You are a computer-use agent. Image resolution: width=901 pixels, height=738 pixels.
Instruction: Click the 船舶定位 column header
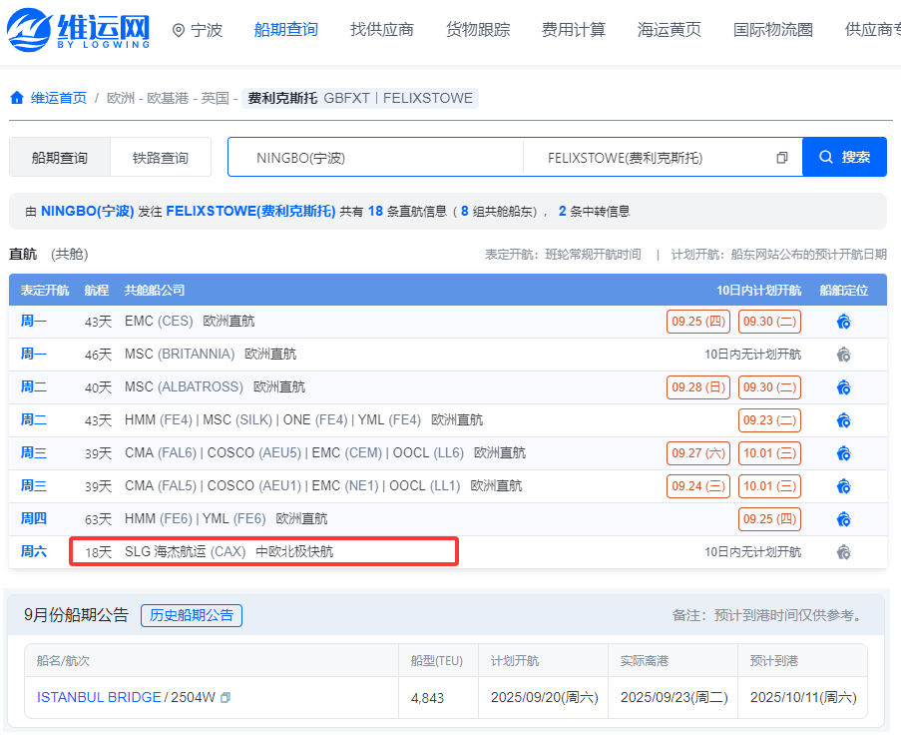pyautogui.click(x=843, y=290)
